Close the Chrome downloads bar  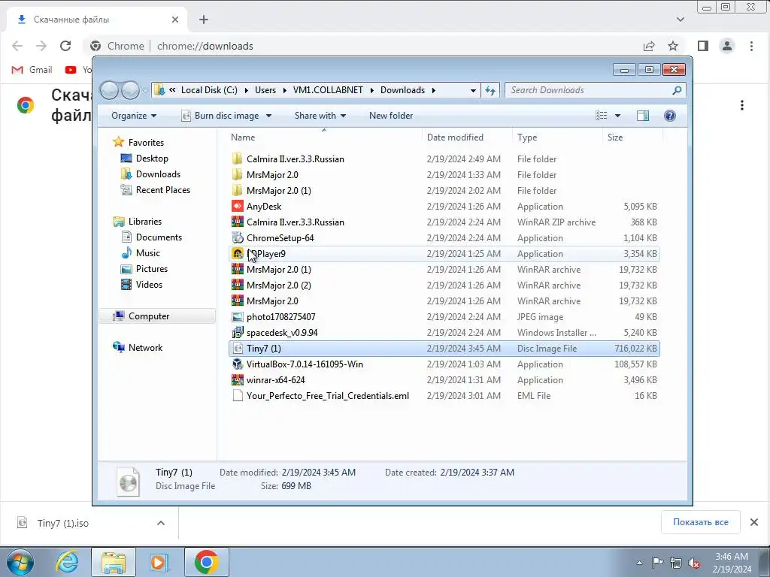tap(753, 522)
